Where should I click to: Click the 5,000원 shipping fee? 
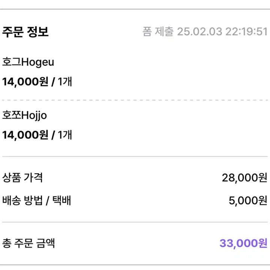(x=248, y=201)
